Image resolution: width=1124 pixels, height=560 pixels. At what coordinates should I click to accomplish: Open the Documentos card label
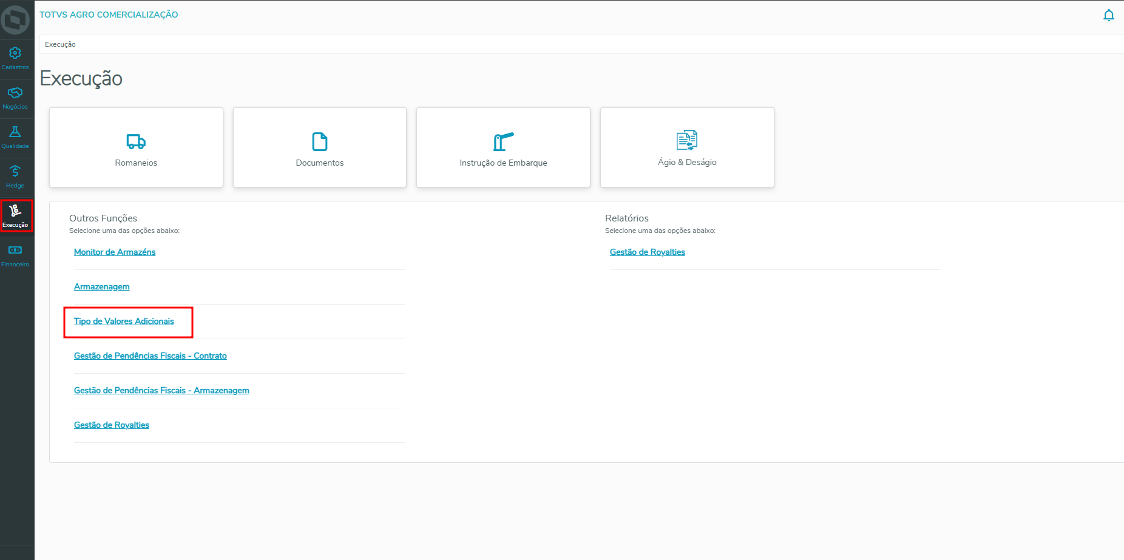(320, 163)
